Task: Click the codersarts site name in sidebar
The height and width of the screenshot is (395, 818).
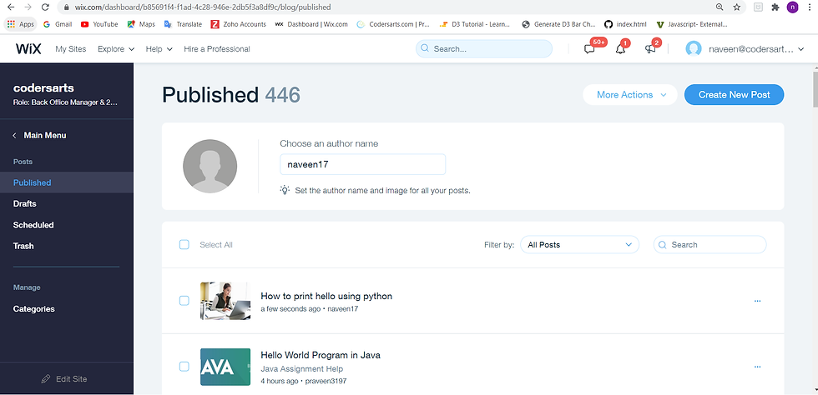Action: pos(43,88)
